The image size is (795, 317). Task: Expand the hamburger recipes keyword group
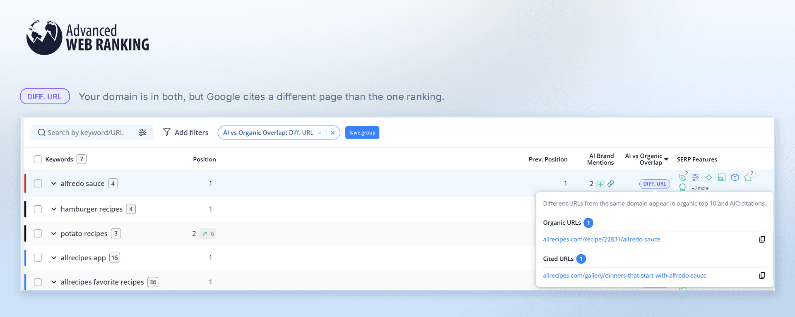click(54, 209)
